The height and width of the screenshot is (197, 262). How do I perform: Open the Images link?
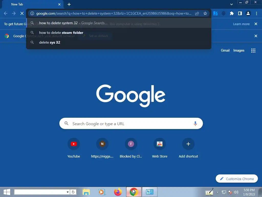coord(239,51)
